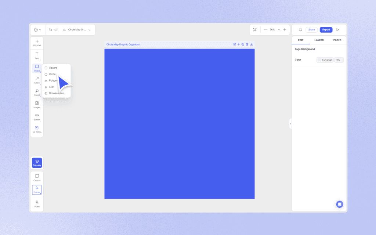Click the Share button

click(x=311, y=29)
